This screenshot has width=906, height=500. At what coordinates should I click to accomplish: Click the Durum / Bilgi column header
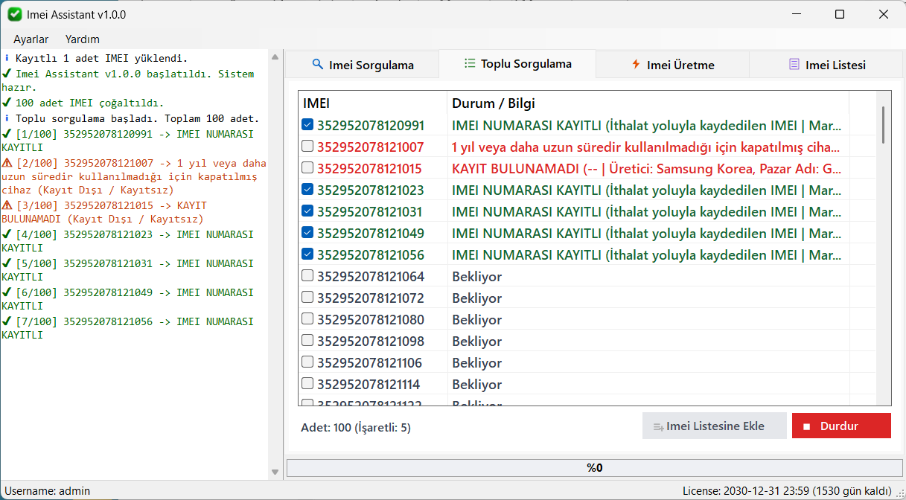click(x=648, y=103)
